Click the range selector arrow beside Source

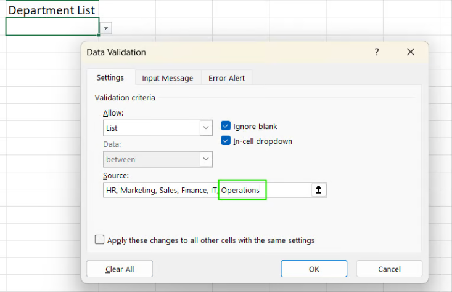[x=318, y=190]
